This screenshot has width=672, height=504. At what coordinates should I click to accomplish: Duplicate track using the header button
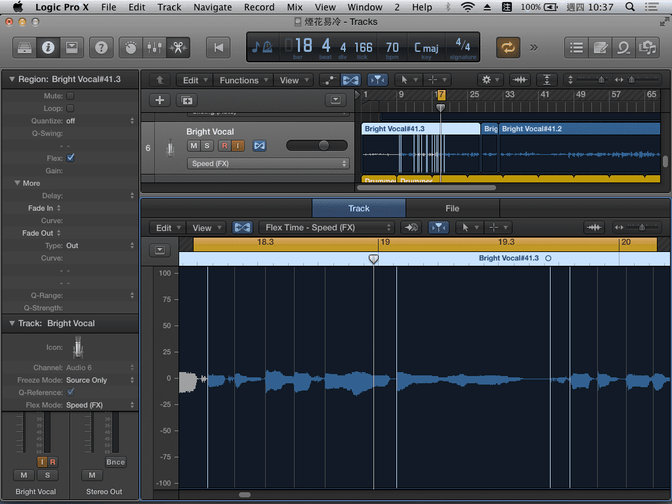(x=187, y=100)
